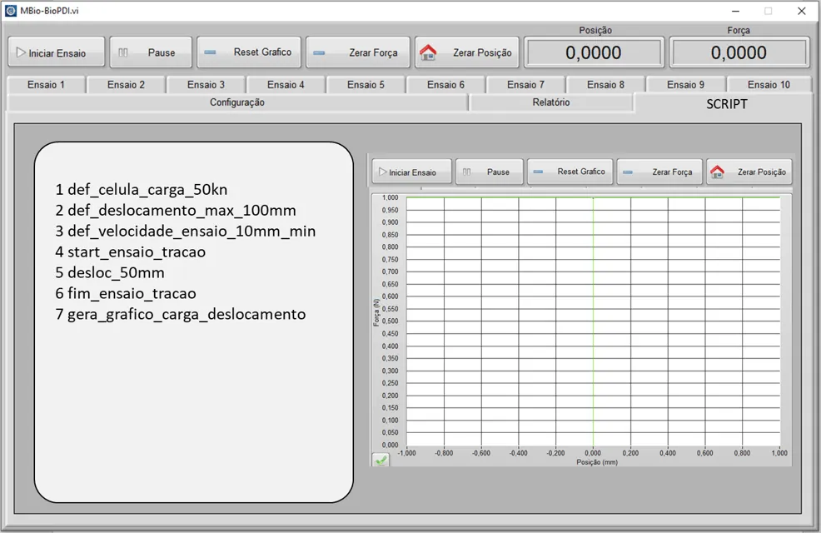Minimize the MBio-BioPDI.vi window
The height and width of the screenshot is (533, 821).
pos(735,11)
